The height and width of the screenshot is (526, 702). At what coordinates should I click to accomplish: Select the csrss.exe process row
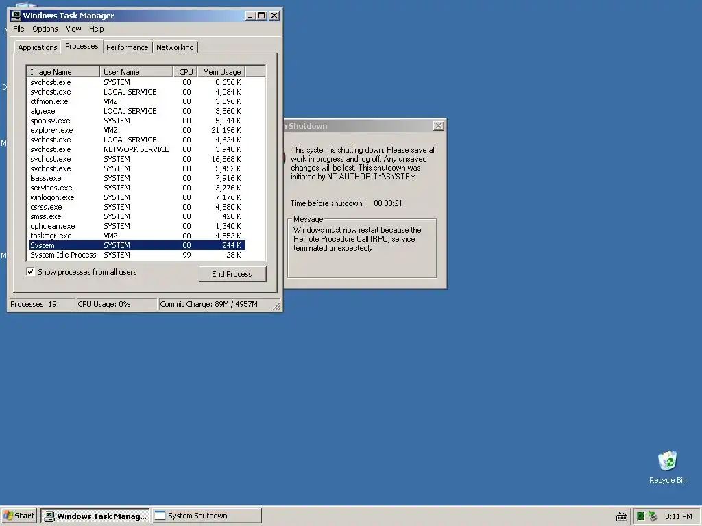tap(137, 207)
